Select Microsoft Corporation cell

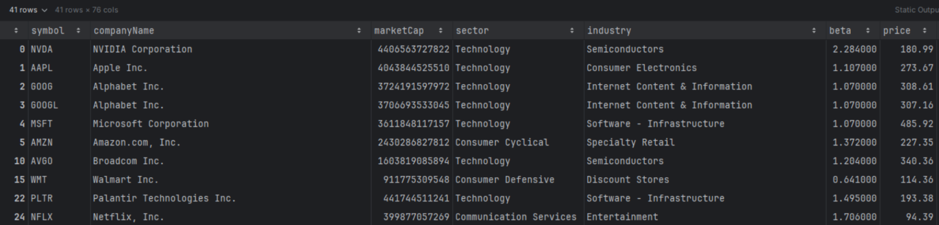point(151,124)
